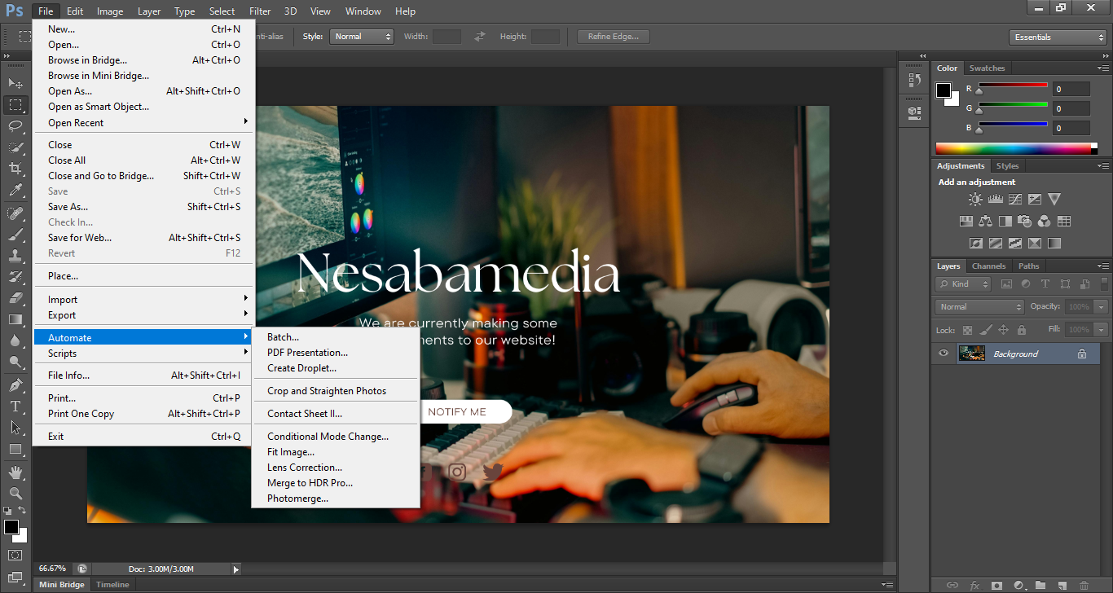Image resolution: width=1113 pixels, height=593 pixels.
Task: Activate the Hand tool
Action: (x=15, y=472)
